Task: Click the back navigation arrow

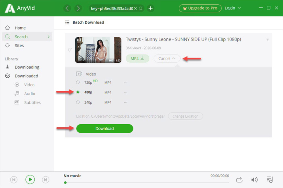Action: tap(67, 8)
